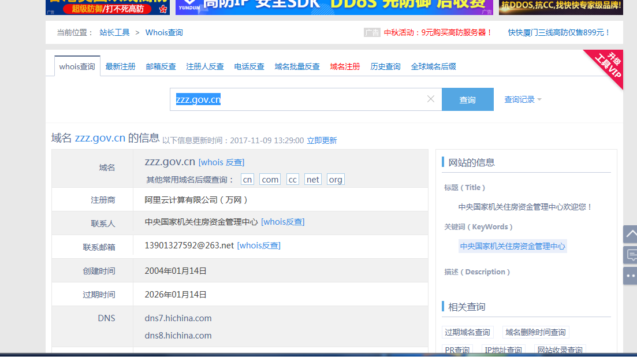Click the 立即更新 link
The image size is (637, 357).
[x=322, y=140]
